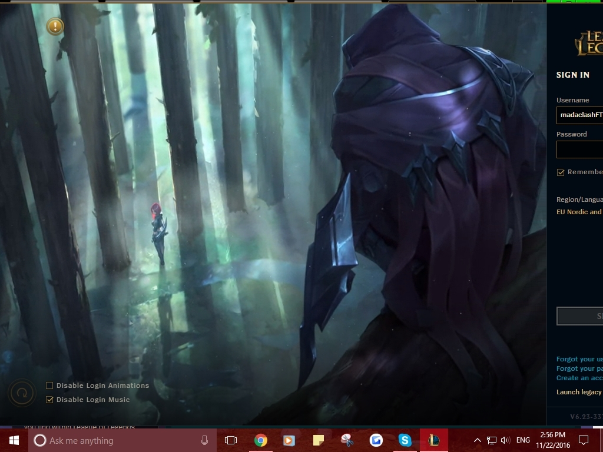Click the volume speaker tray icon
Screen dimensions: 603x452
tap(505, 440)
